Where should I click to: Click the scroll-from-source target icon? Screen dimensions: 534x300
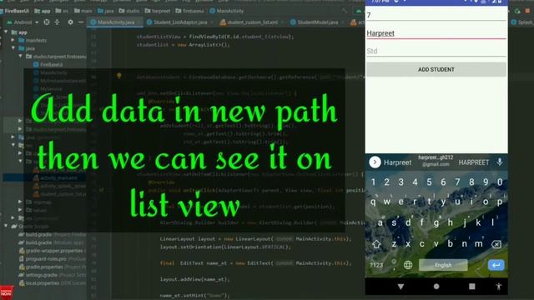47,22
